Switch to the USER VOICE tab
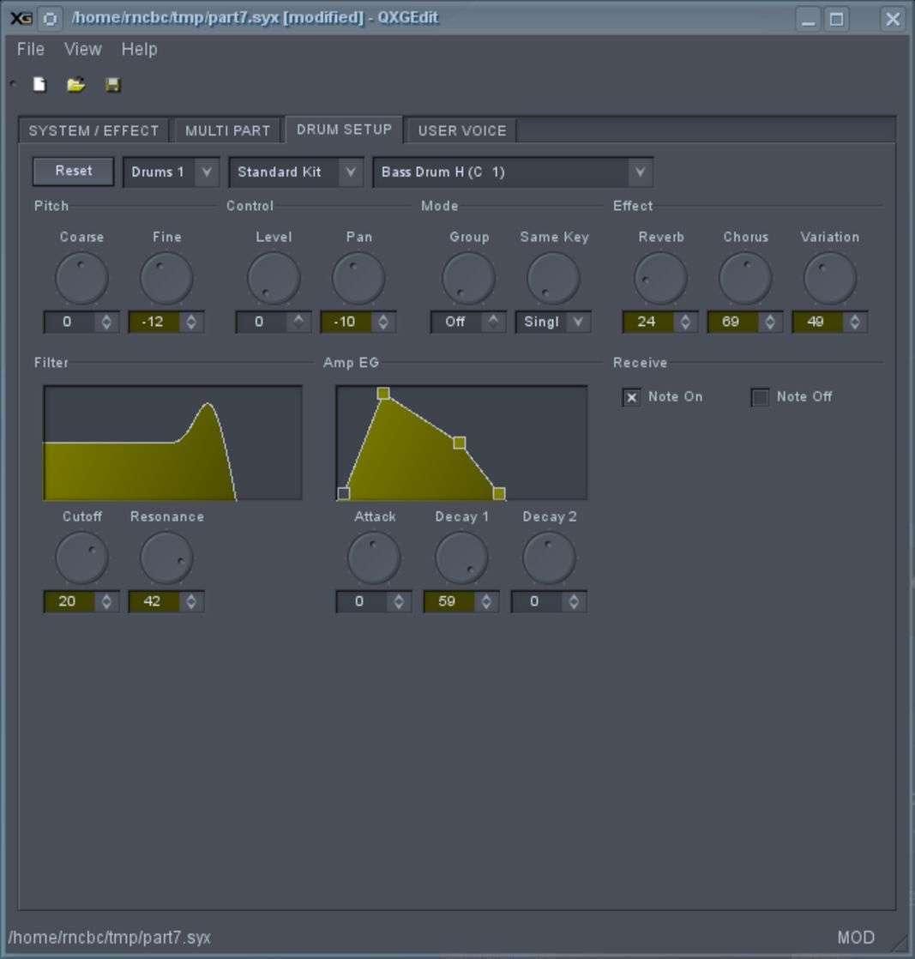 point(461,130)
